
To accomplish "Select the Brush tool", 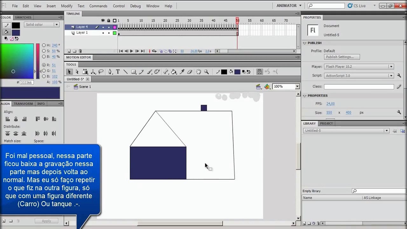I will [x=149, y=72].
